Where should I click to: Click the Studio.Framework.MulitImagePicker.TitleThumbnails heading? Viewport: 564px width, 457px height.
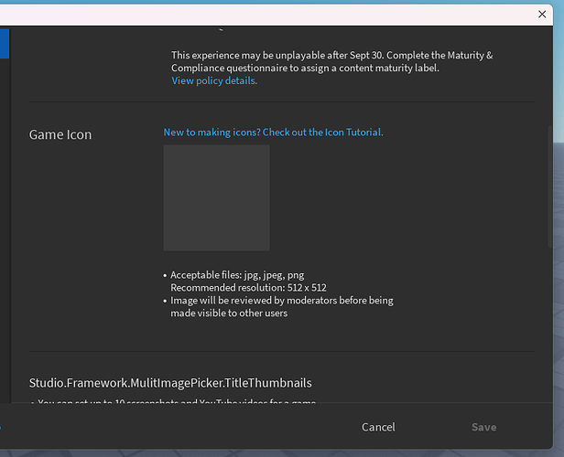[170, 383]
